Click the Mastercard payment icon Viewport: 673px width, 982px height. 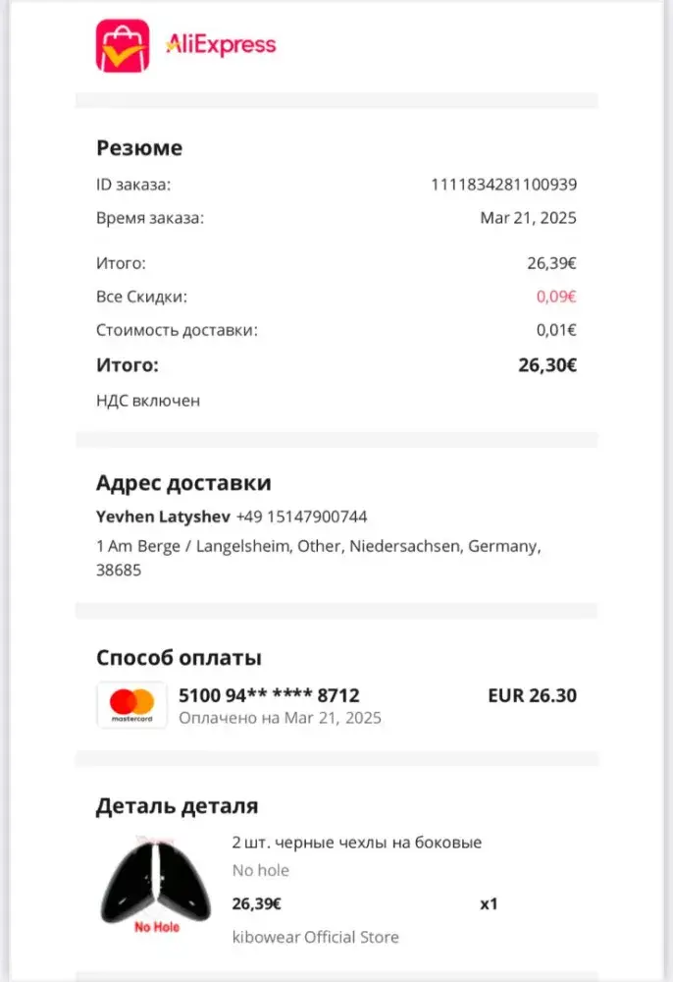tap(132, 705)
